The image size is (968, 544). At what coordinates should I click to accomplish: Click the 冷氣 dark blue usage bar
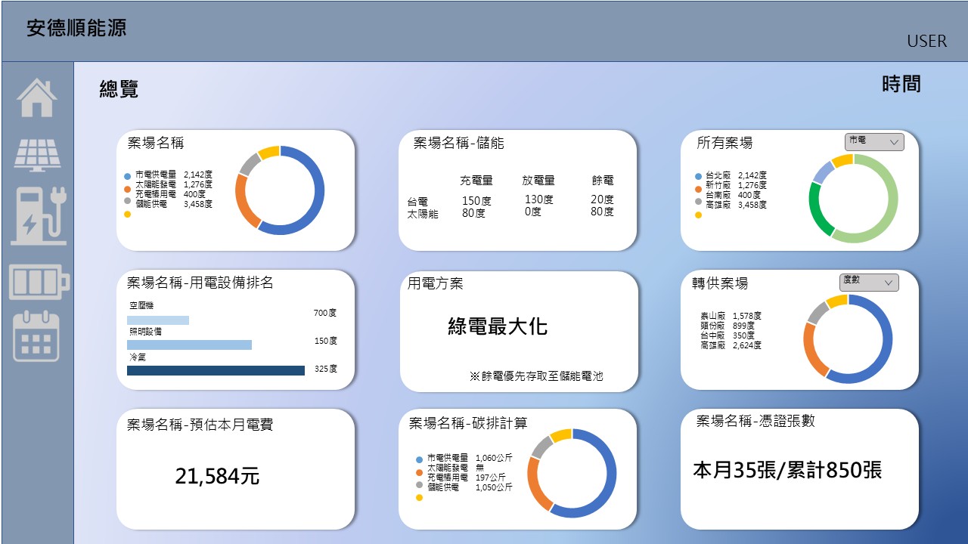216,370
